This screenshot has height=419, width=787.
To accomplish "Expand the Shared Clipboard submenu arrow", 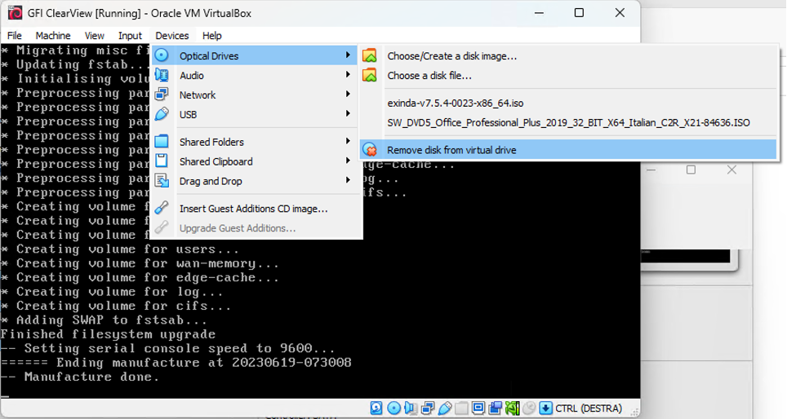I will pyautogui.click(x=348, y=161).
